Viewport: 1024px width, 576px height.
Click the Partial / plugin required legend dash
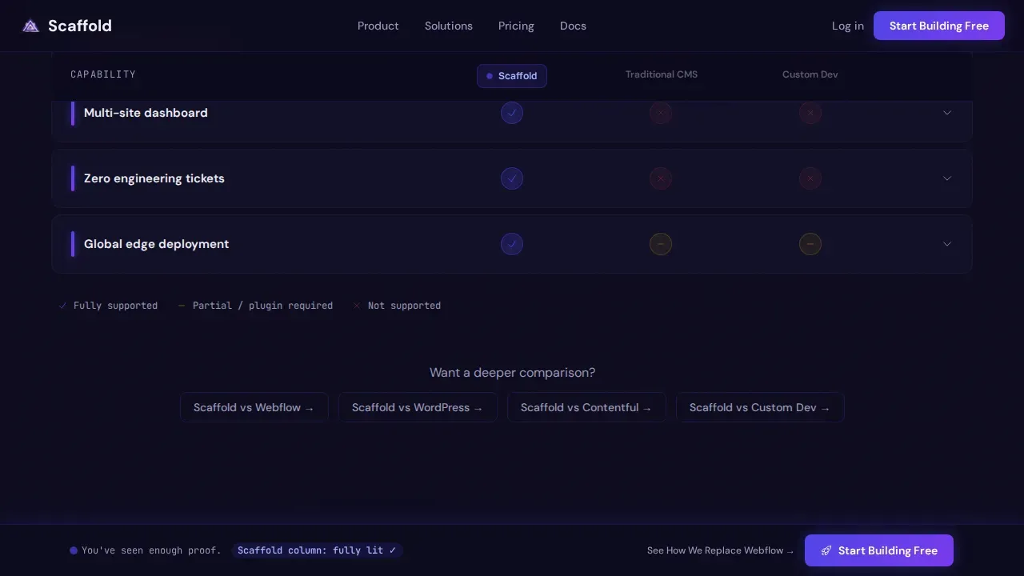click(x=182, y=306)
